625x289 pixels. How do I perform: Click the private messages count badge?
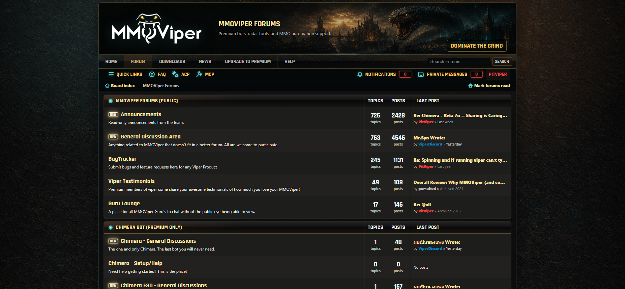click(x=477, y=74)
